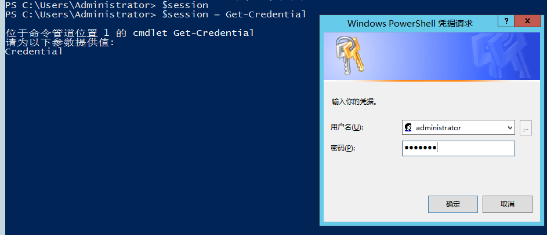
Task: Open the browse "..." button beside username
Action: tap(526, 128)
